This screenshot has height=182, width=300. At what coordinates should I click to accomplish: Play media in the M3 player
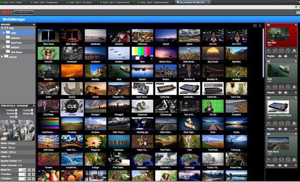269,123
